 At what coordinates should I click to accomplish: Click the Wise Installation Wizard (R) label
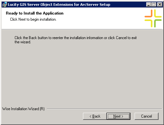click(x=23, y=109)
